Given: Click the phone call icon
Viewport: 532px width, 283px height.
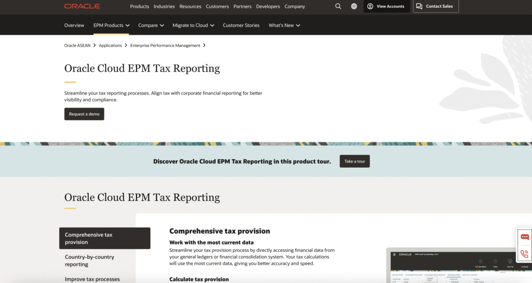Looking at the screenshot, I should point(525,253).
